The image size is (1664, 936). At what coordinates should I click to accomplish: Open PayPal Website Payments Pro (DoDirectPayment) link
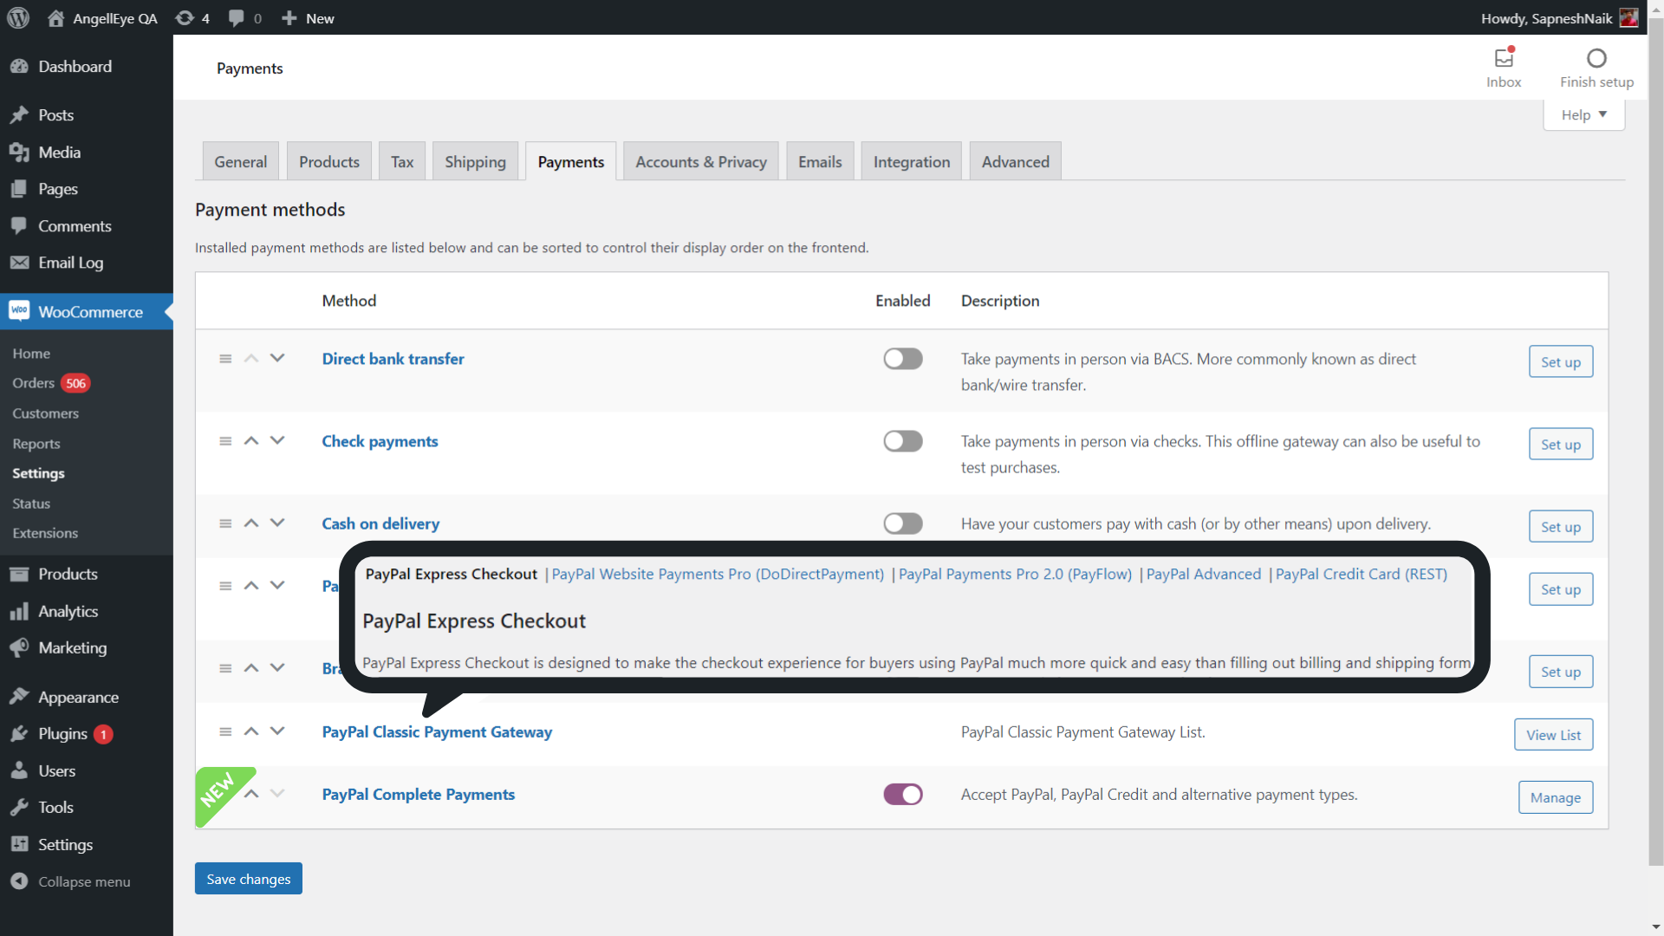coord(718,575)
